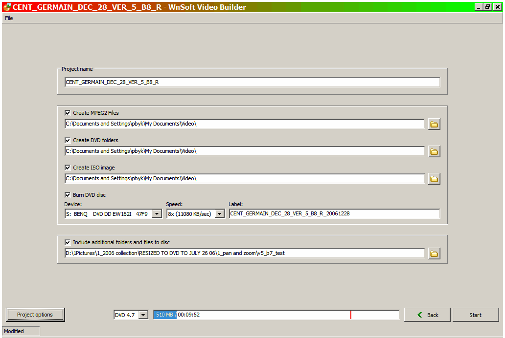Browse folder for ISO image path
This screenshot has height=338, width=505.
tap(434, 179)
